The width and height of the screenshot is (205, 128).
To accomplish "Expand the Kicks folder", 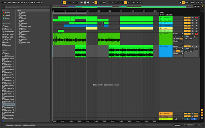I will tap(18, 29).
